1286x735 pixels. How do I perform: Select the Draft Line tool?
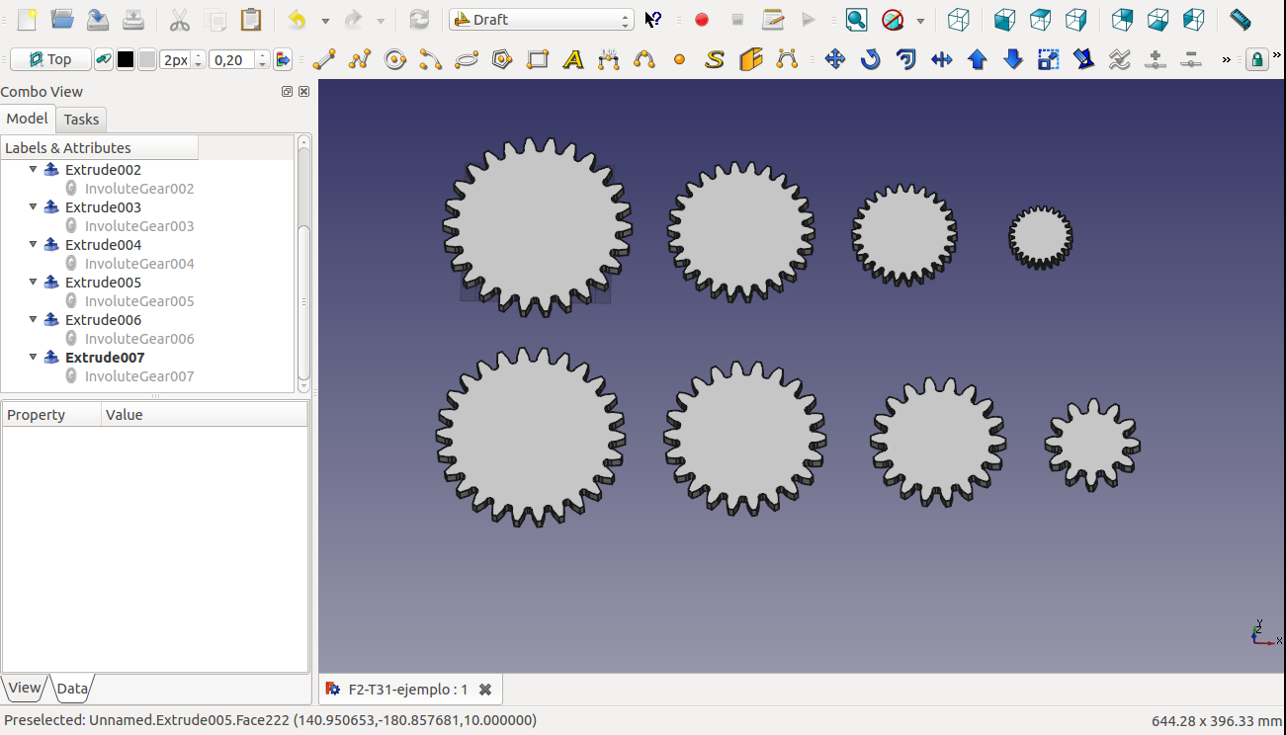324,60
